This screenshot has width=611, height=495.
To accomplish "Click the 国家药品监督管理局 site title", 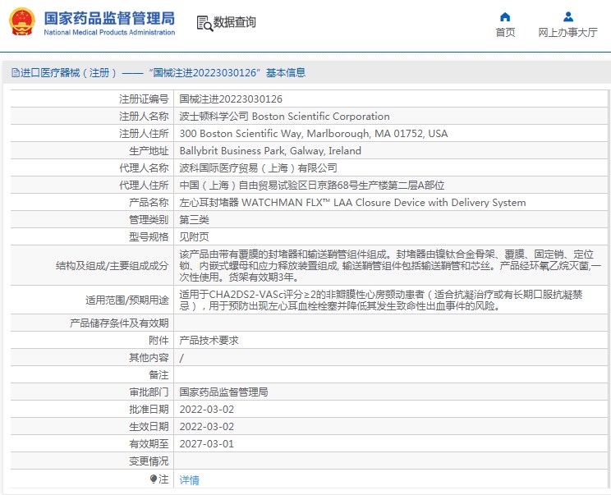I will point(108,18).
